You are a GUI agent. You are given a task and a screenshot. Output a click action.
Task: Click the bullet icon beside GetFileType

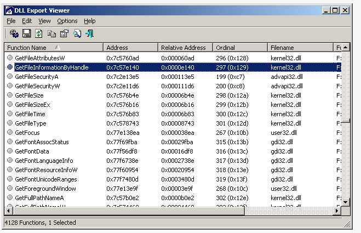[10, 123]
